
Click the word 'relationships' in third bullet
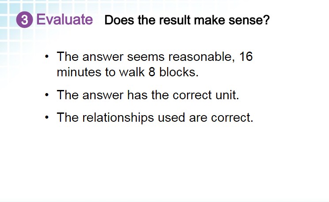coord(118,118)
